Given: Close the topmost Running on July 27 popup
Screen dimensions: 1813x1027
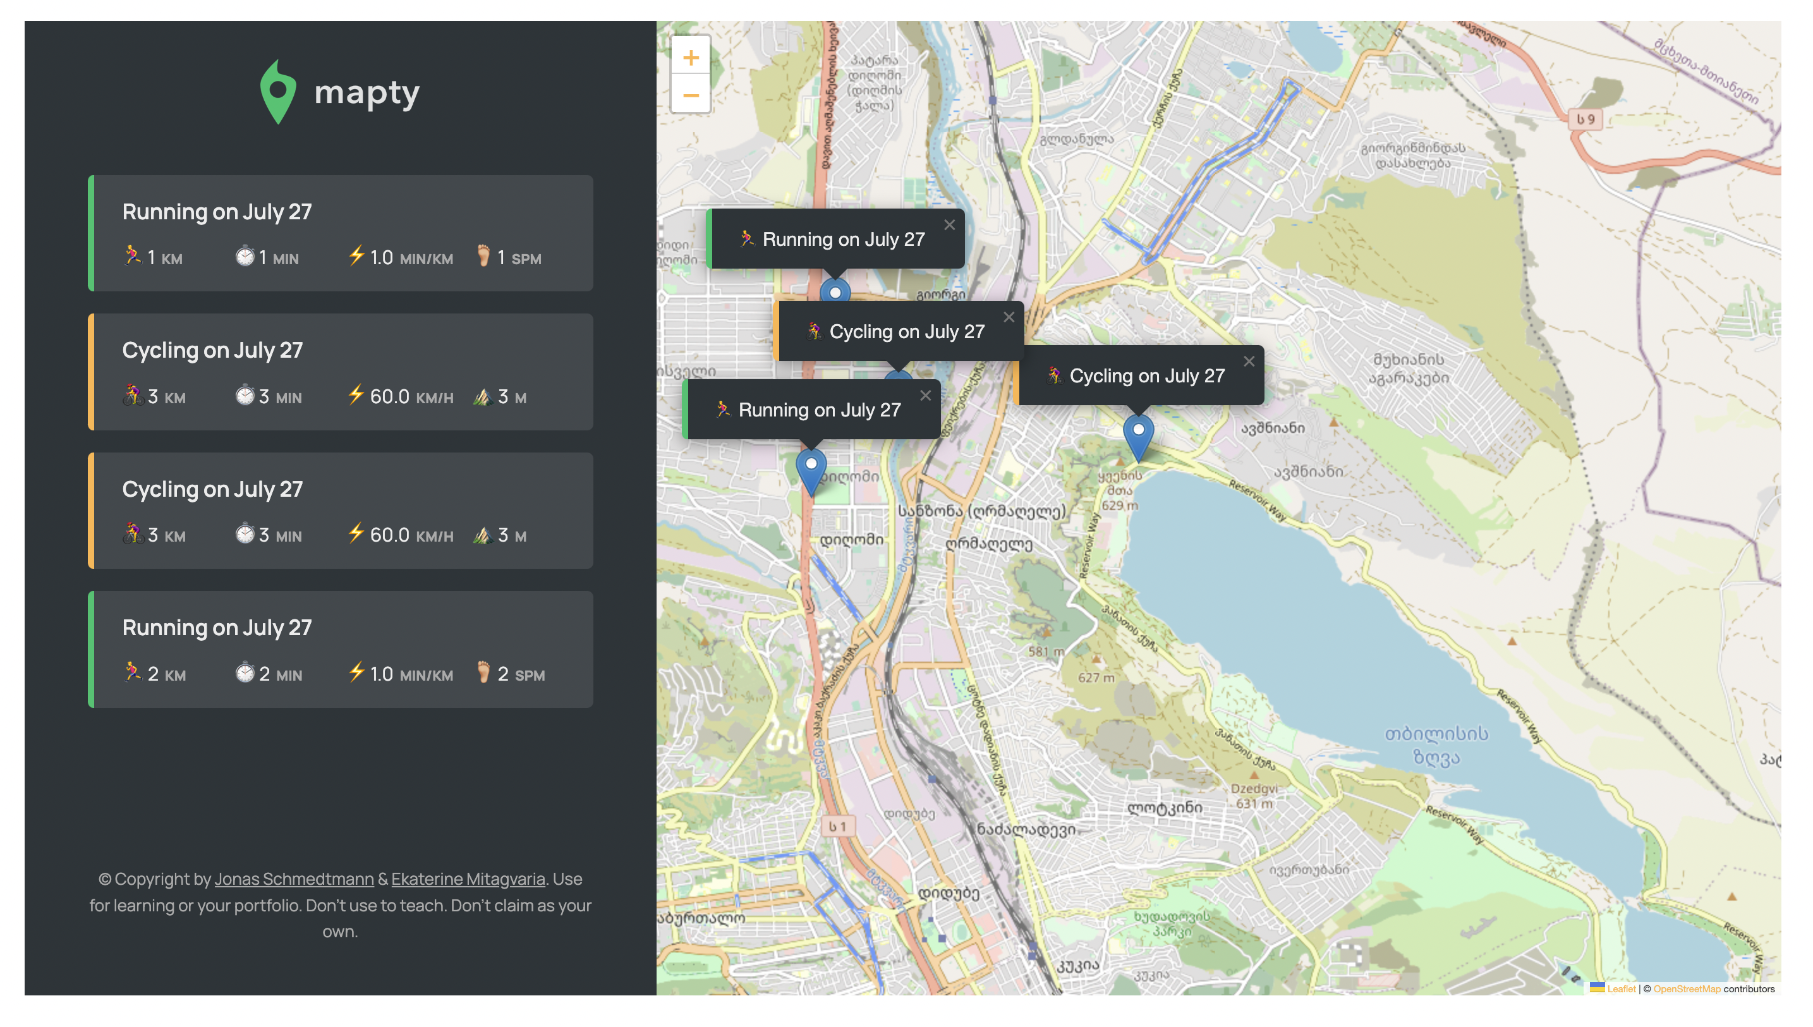Looking at the screenshot, I should pyautogui.click(x=949, y=225).
